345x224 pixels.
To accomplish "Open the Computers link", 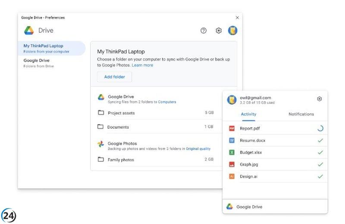I will coord(167,102).
